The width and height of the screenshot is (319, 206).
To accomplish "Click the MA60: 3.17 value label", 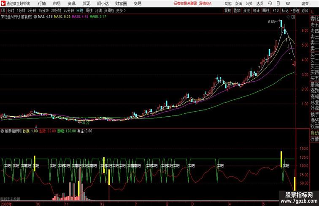I will (x=98, y=17).
